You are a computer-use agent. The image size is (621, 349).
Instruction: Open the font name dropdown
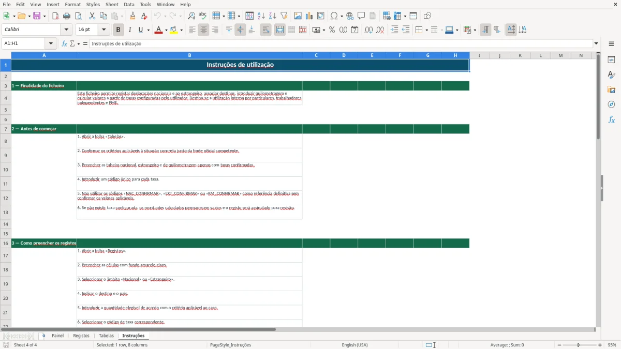click(66, 30)
